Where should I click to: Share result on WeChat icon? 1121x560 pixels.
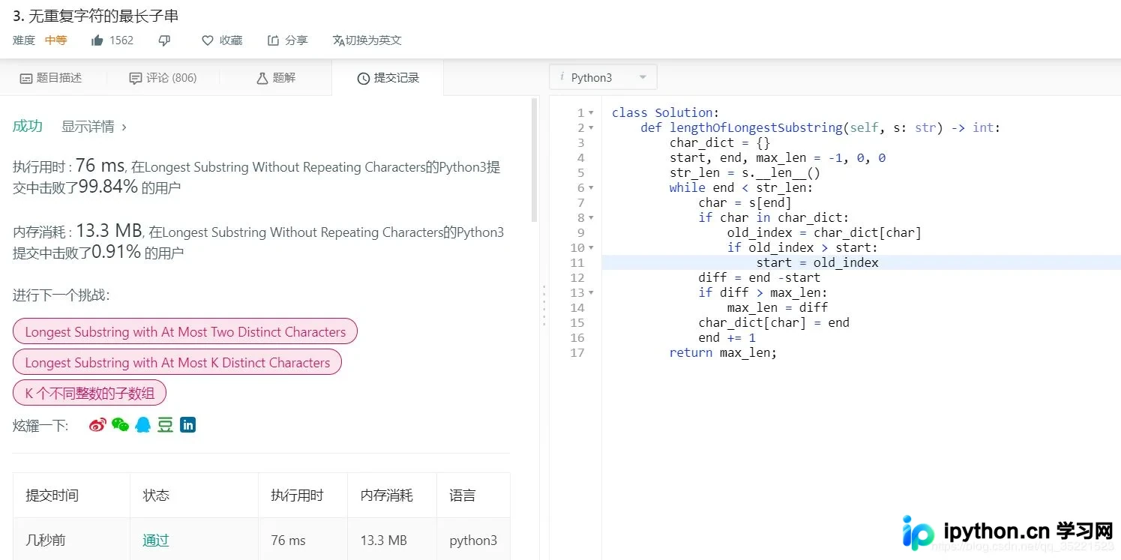tap(120, 425)
